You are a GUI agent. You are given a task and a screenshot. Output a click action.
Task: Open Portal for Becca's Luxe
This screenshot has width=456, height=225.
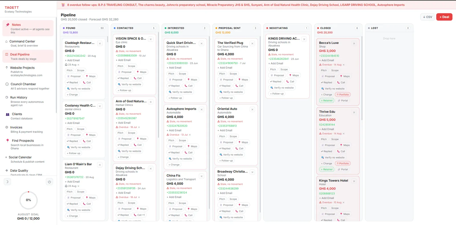tap(343, 101)
